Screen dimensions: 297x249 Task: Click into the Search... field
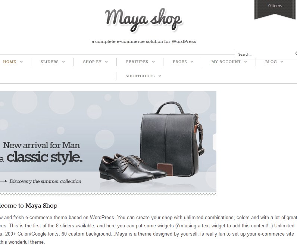pos(265,54)
